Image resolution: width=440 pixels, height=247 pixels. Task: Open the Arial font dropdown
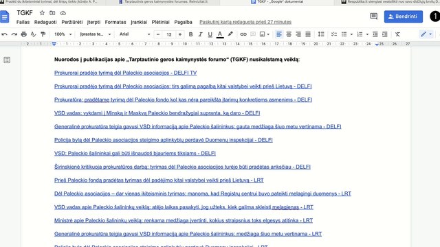[135, 34]
